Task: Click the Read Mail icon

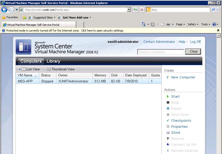Action: (x=162, y=24)
